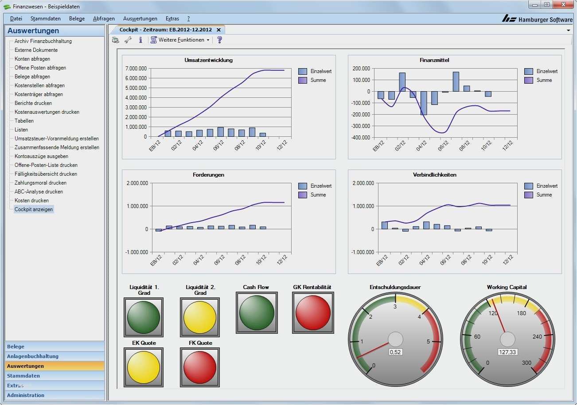Open the Listen entry
This screenshot has width=577, height=405.
(21, 130)
